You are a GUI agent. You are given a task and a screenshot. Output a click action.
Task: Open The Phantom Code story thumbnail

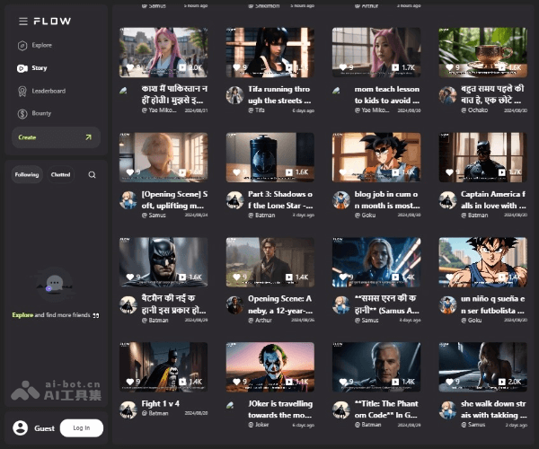click(376, 366)
